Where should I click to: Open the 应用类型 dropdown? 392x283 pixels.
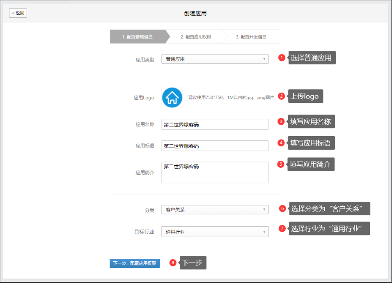pyautogui.click(x=215, y=59)
